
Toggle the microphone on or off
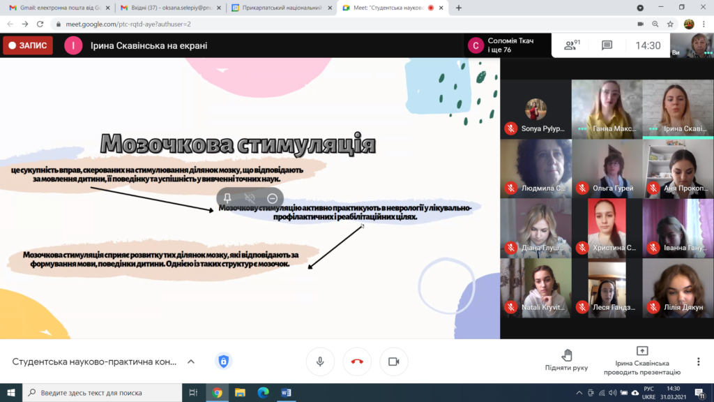pyautogui.click(x=320, y=362)
